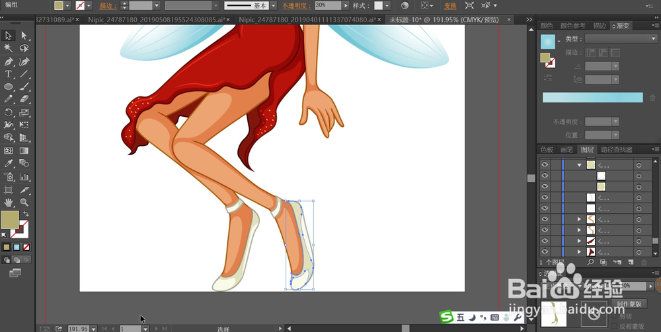Screen dimensions: 661x332
Task: Open the fill color dropdown in control bar
Action: coord(67,5)
